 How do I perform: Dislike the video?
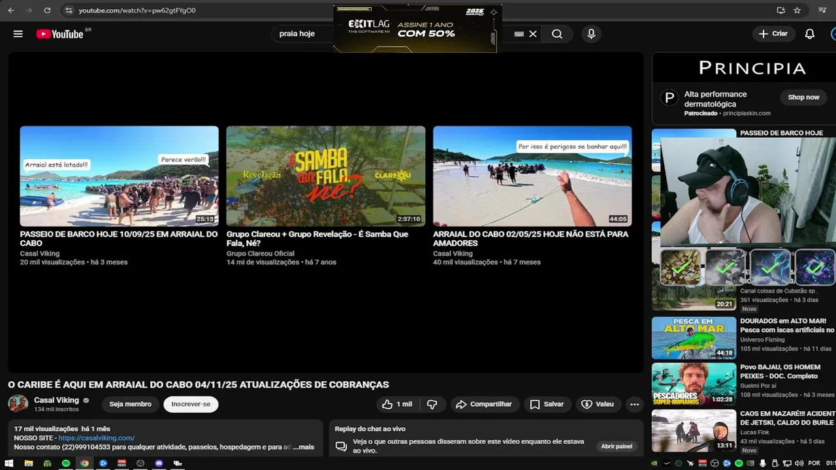(432, 404)
